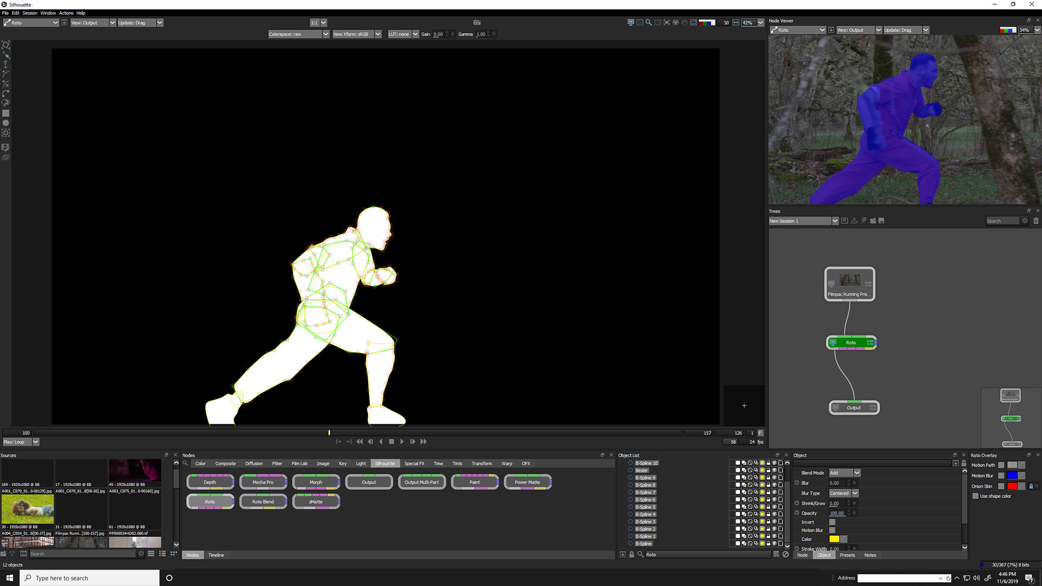
Task: Expand the Play: Loop dropdown
Action: tap(36, 442)
